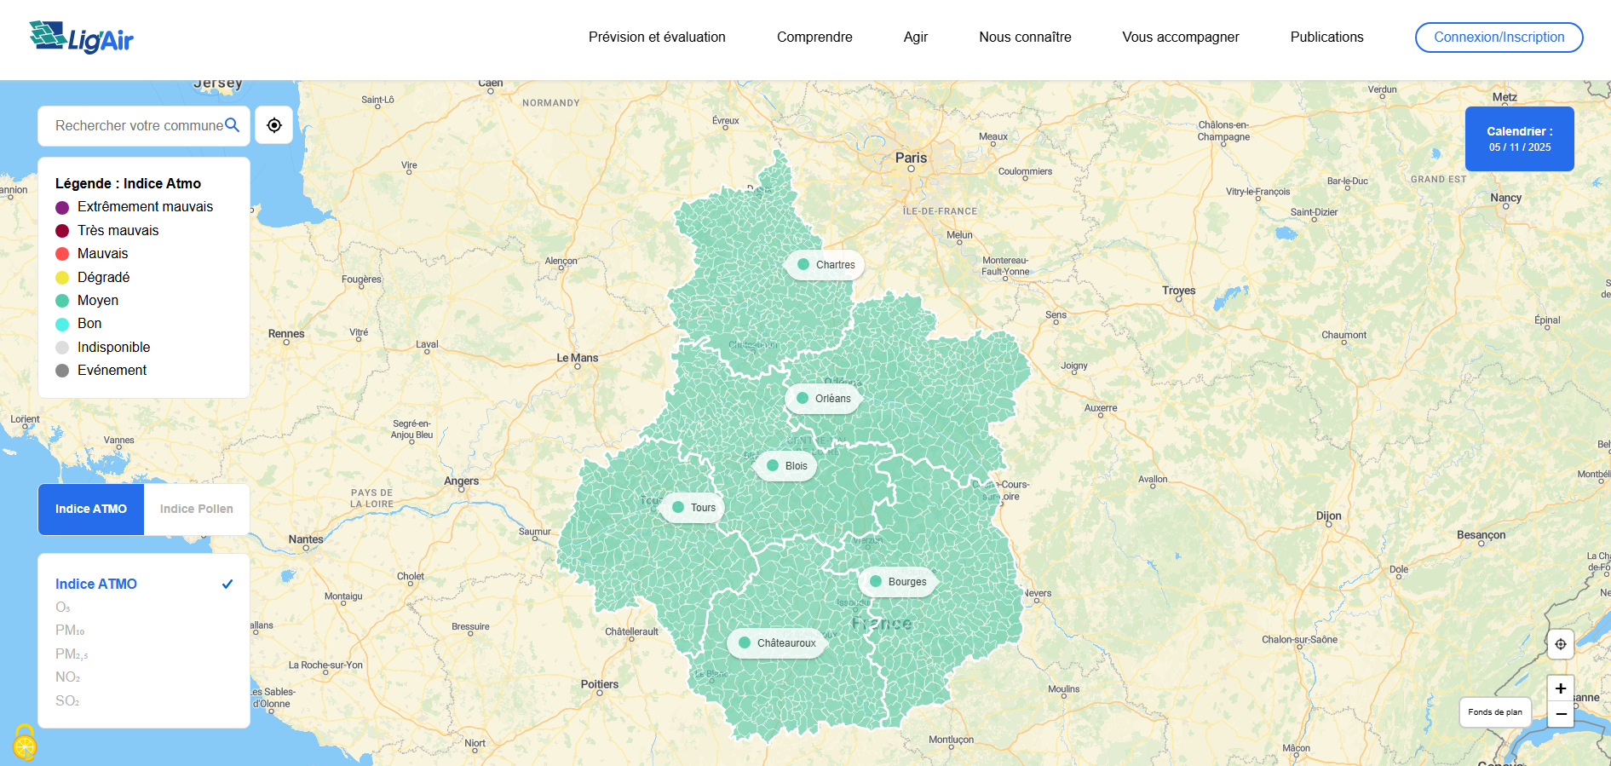Viewport: 1611px width, 766px height.
Task: Click the Moyen green legend swatch
Action: (62, 301)
